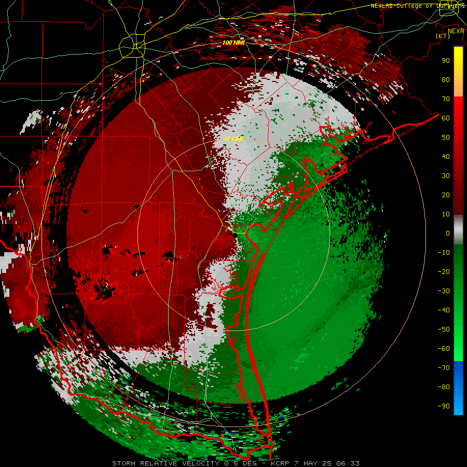Click the -80 value on velocity scale
The height and width of the screenshot is (467, 467).
[444, 387]
